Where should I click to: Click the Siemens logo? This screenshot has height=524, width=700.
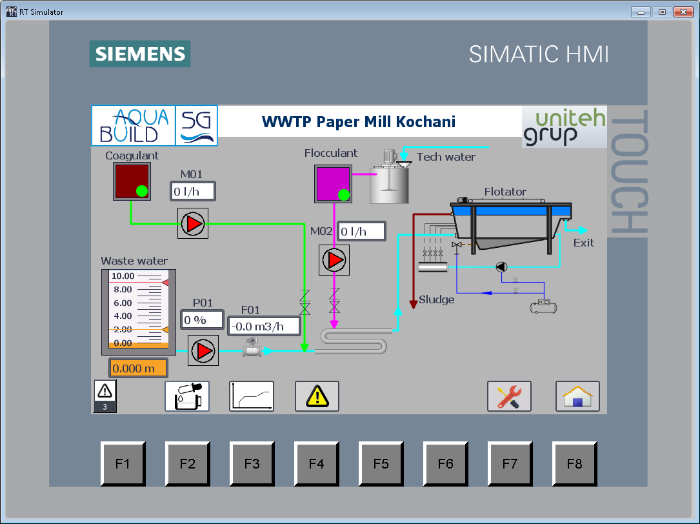140,54
